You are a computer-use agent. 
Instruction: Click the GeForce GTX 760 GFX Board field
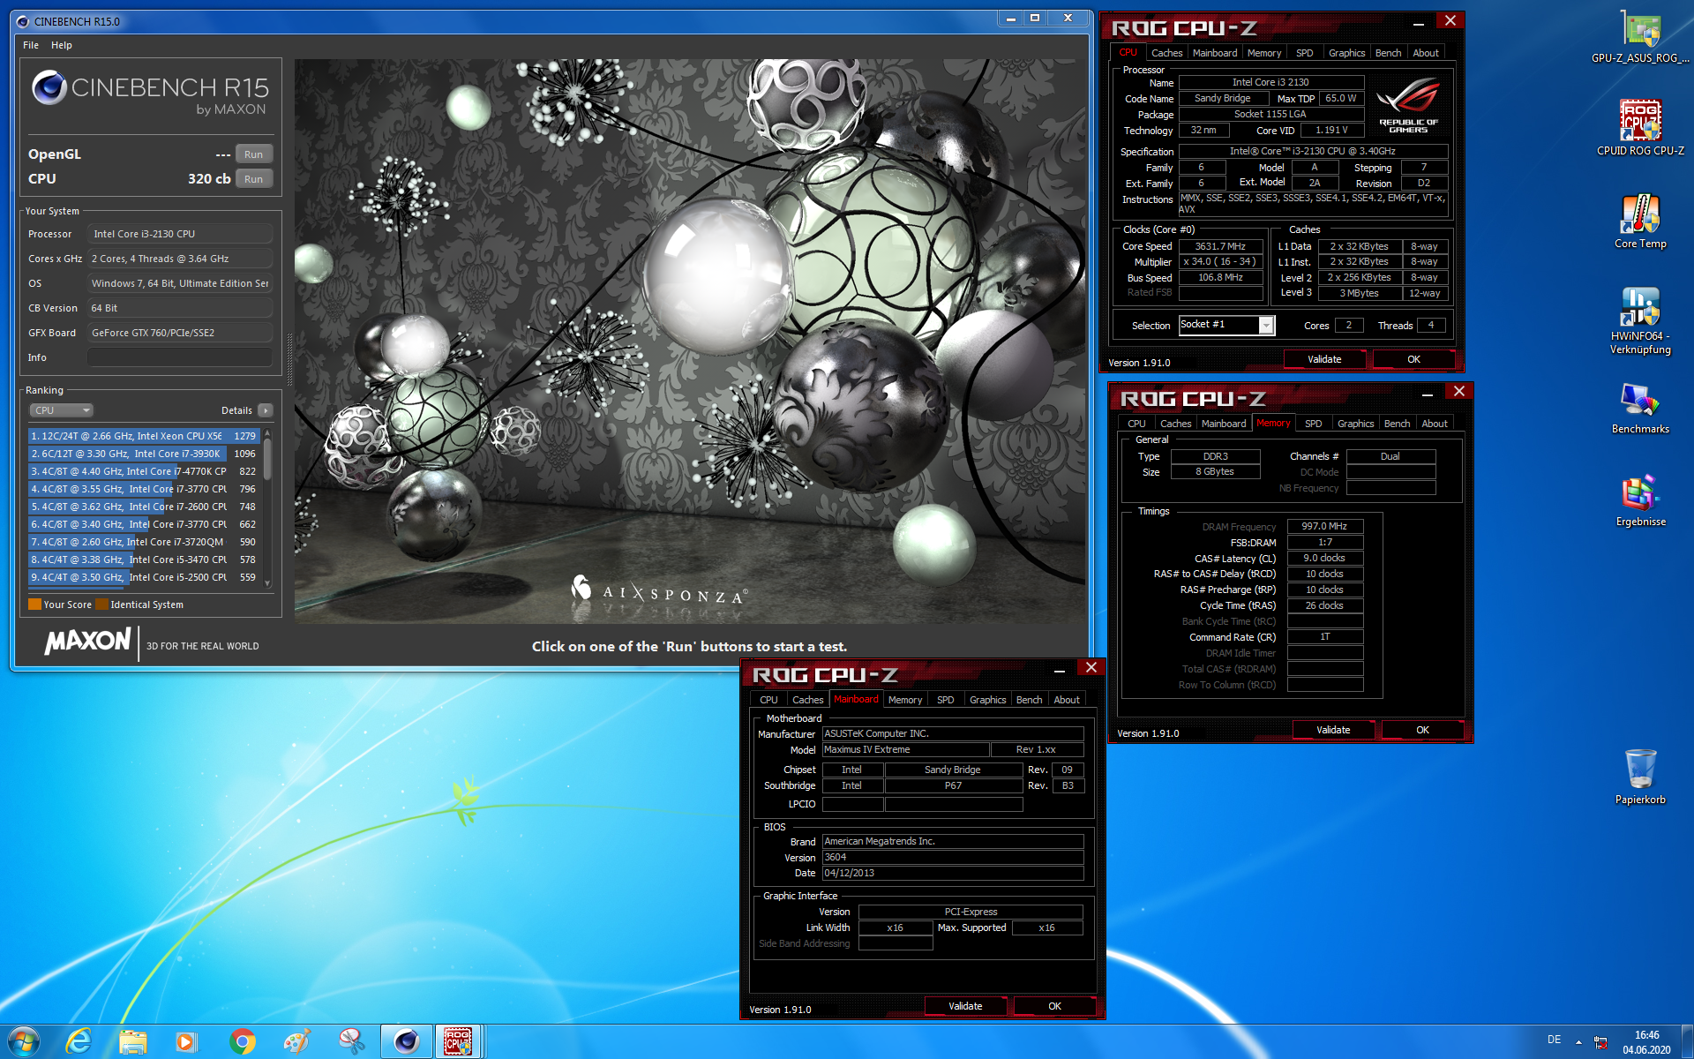click(180, 333)
